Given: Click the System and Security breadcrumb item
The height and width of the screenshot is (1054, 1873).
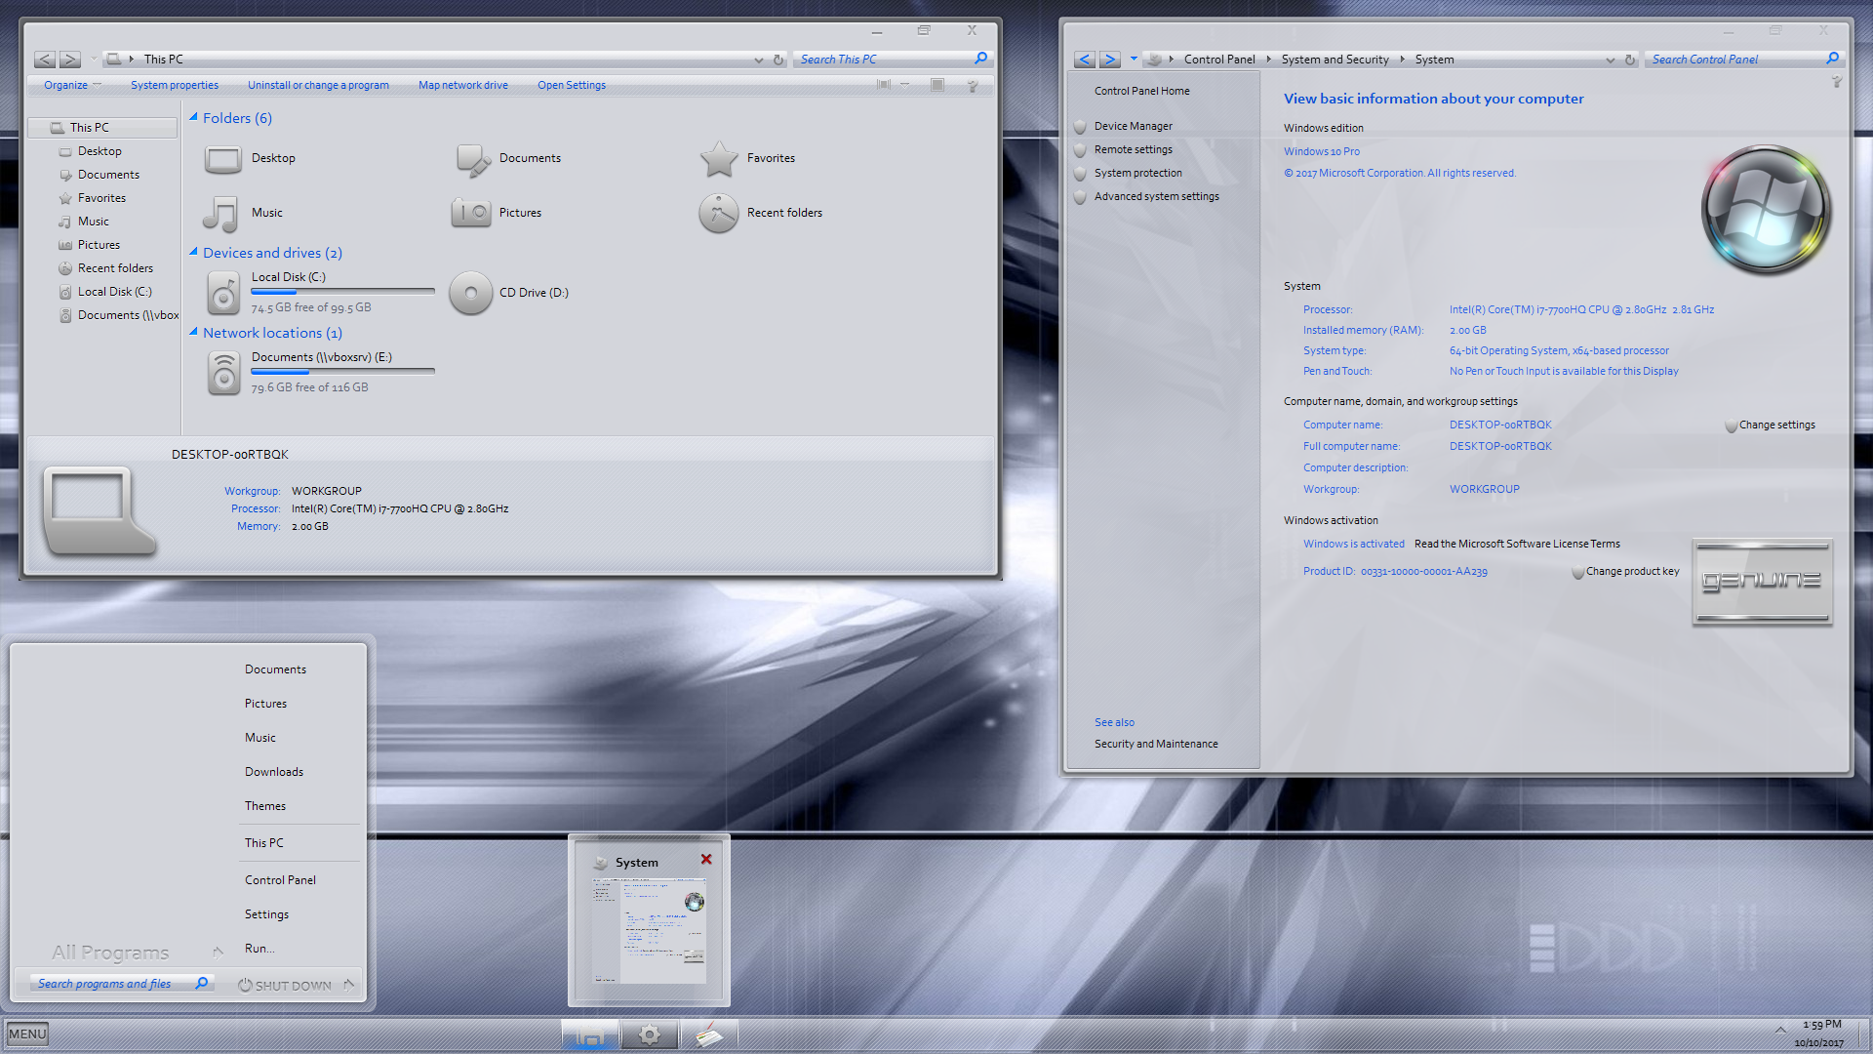Looking at the screenshot, I should [1335, 59].
